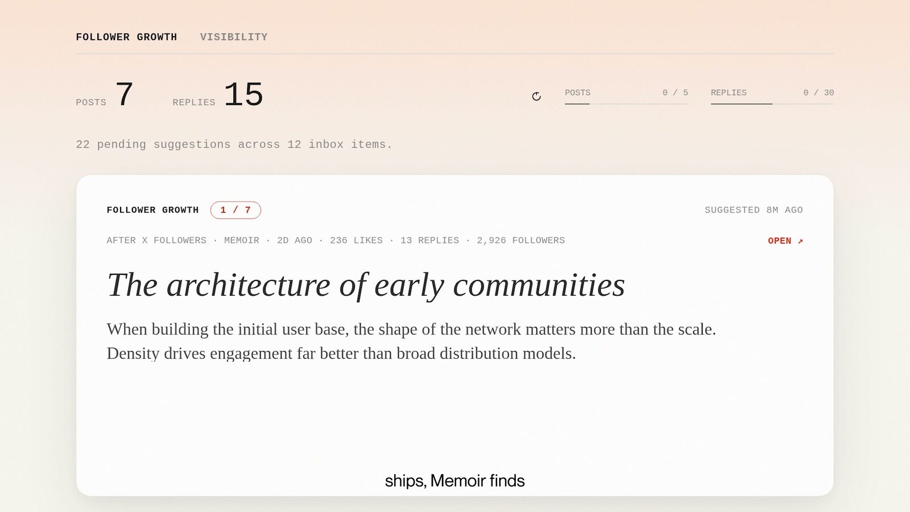Click the Replies 0 / 30 progress bar
Screen dimensions: 910x512
772,104
